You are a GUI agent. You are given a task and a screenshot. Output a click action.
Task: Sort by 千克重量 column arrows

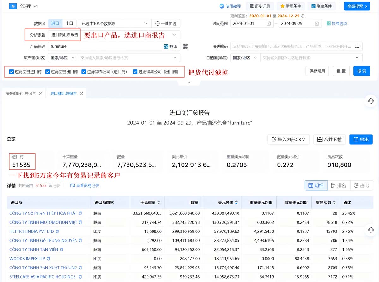(159, 202)
